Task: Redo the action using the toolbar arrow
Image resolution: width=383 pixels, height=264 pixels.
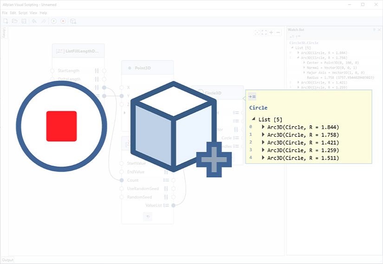Action: 44,21
